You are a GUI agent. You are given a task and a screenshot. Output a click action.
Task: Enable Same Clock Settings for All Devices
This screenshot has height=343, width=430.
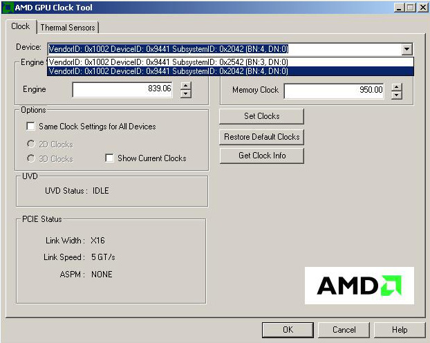[x=30, y=127]
